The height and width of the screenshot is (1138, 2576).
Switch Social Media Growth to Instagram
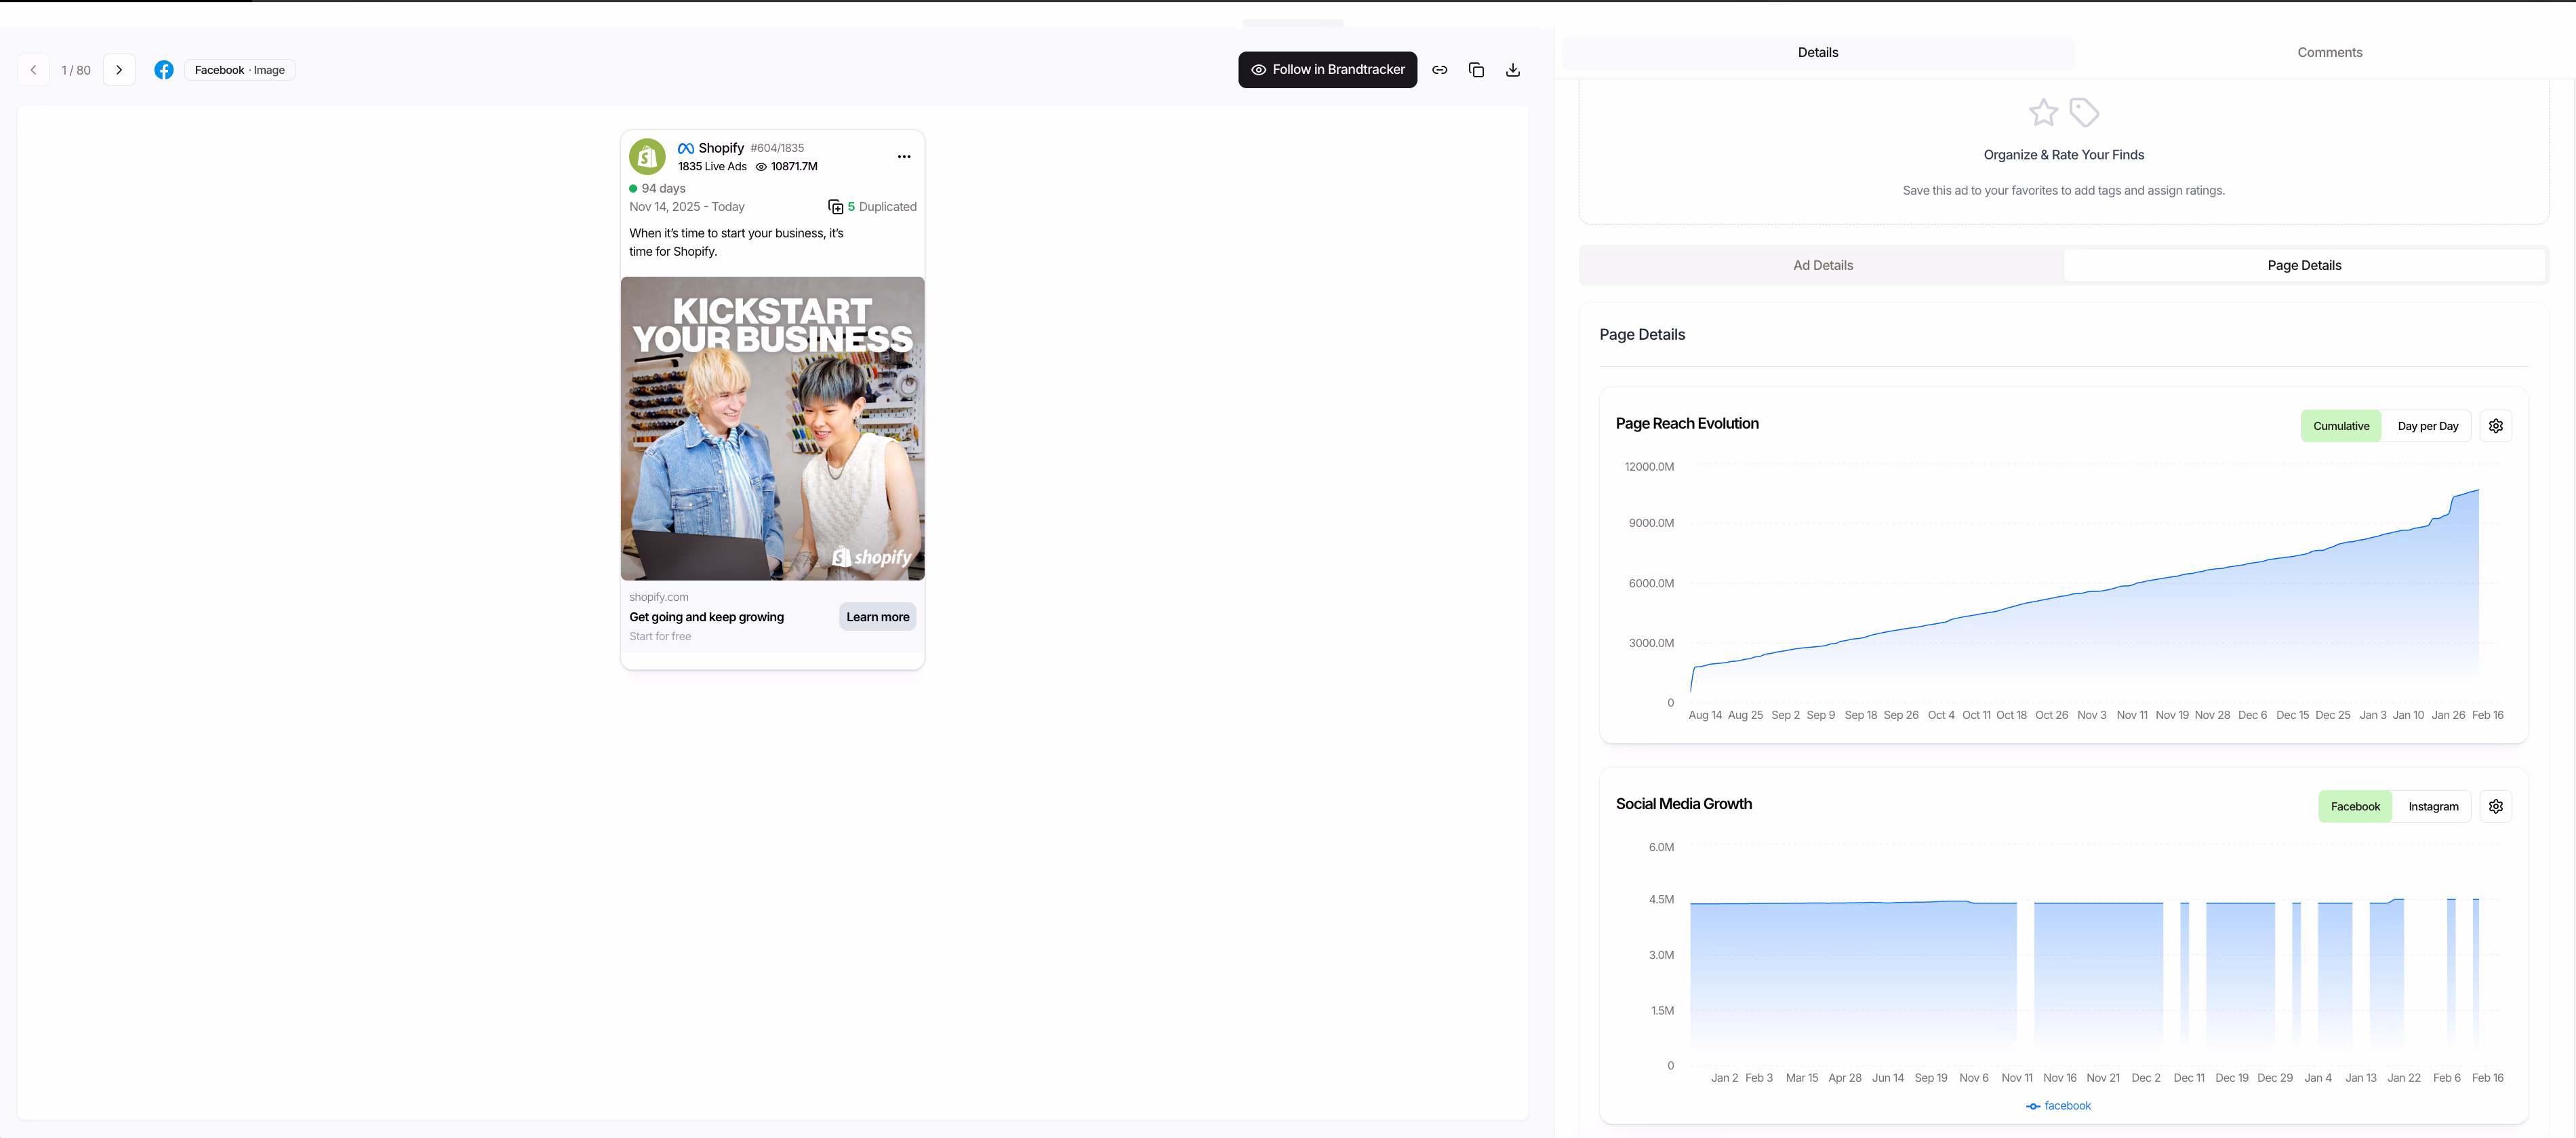click(2434, 806)
